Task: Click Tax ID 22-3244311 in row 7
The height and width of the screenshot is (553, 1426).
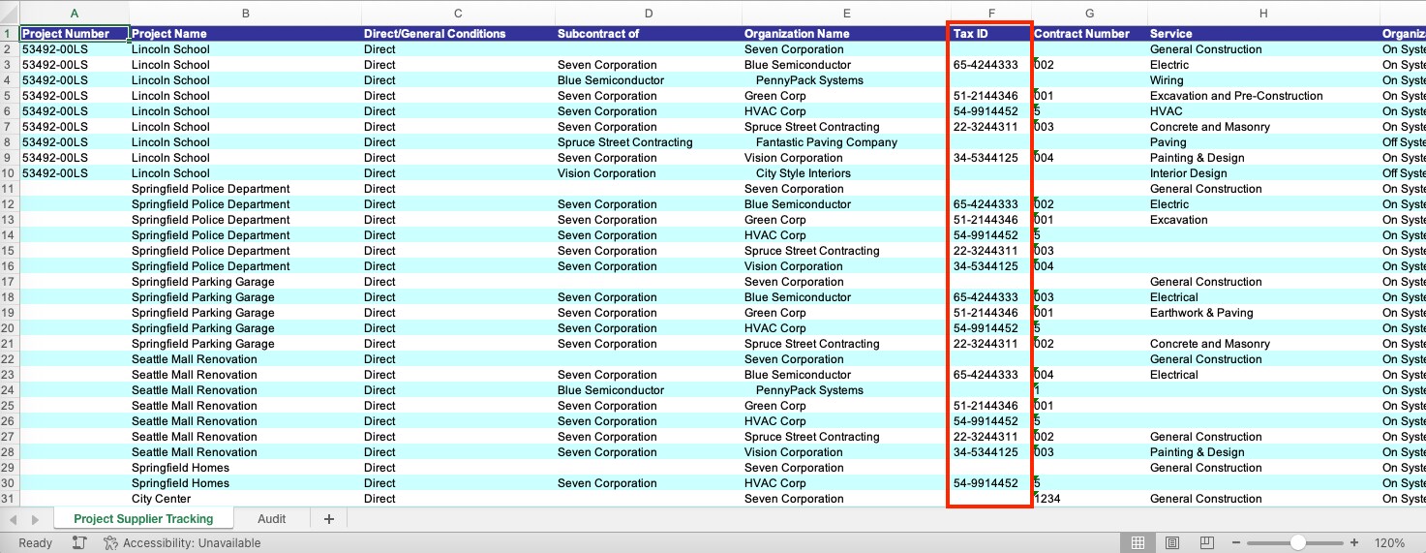Action: coord(986,127)
